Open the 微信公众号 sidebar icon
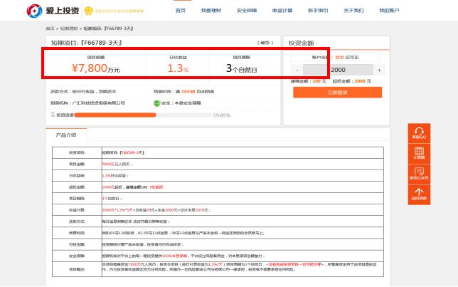The height and width of the screenshot is (287, 458). [419, 174]
